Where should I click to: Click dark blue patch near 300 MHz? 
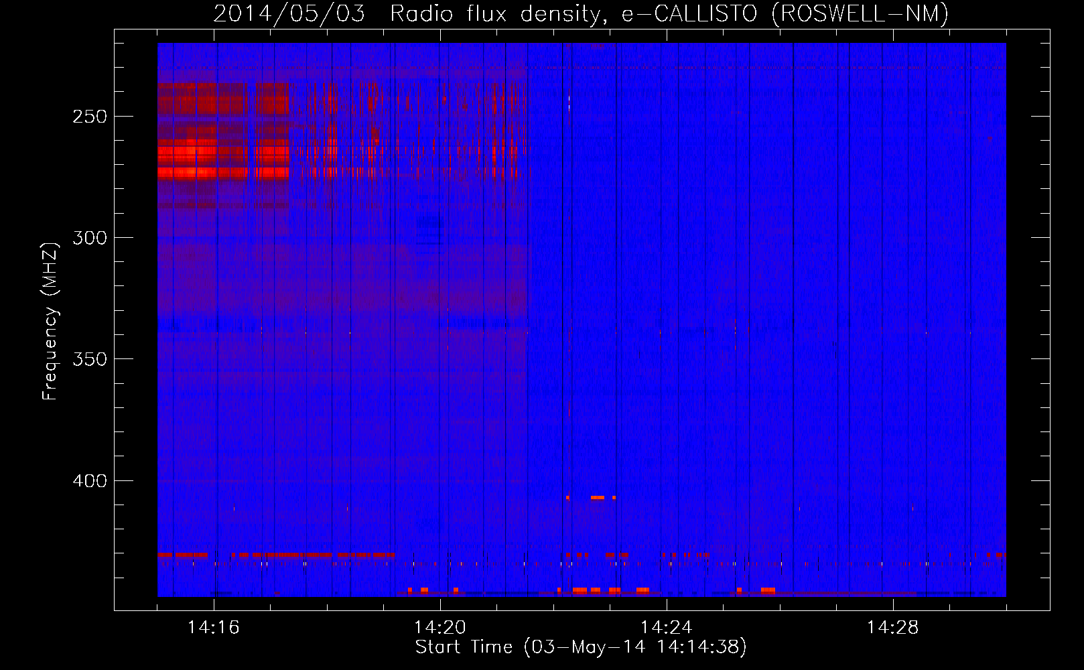tap(429, 230)
